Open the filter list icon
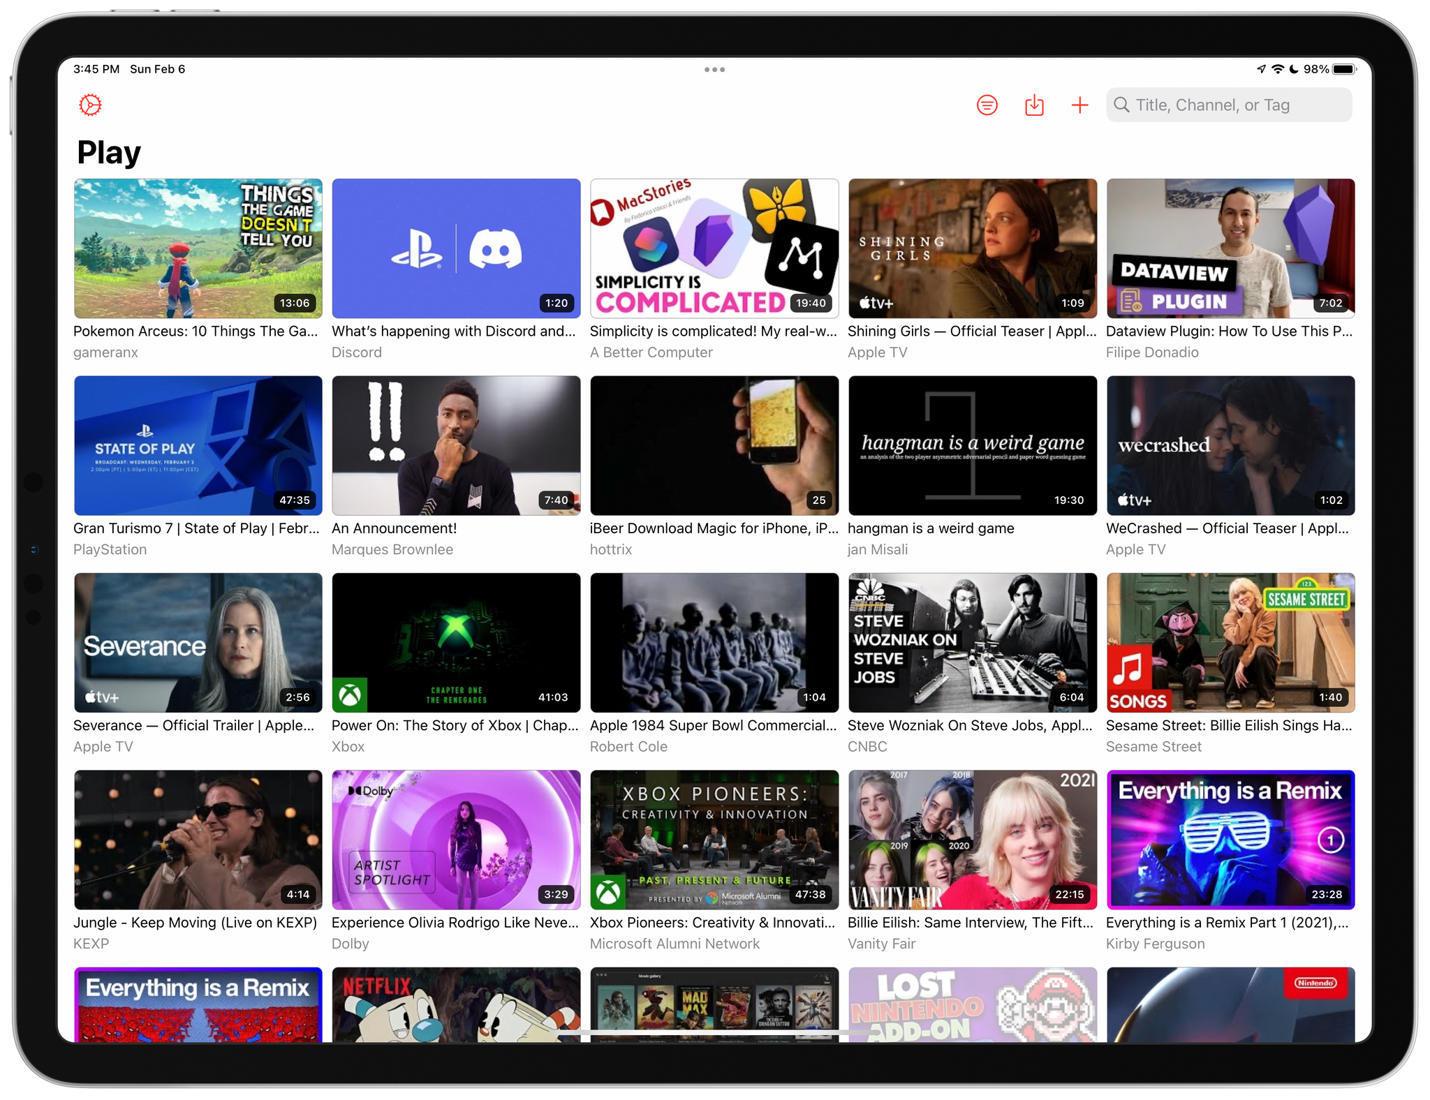Viewport: 1430px width, 1100px height. click(987, 105)
